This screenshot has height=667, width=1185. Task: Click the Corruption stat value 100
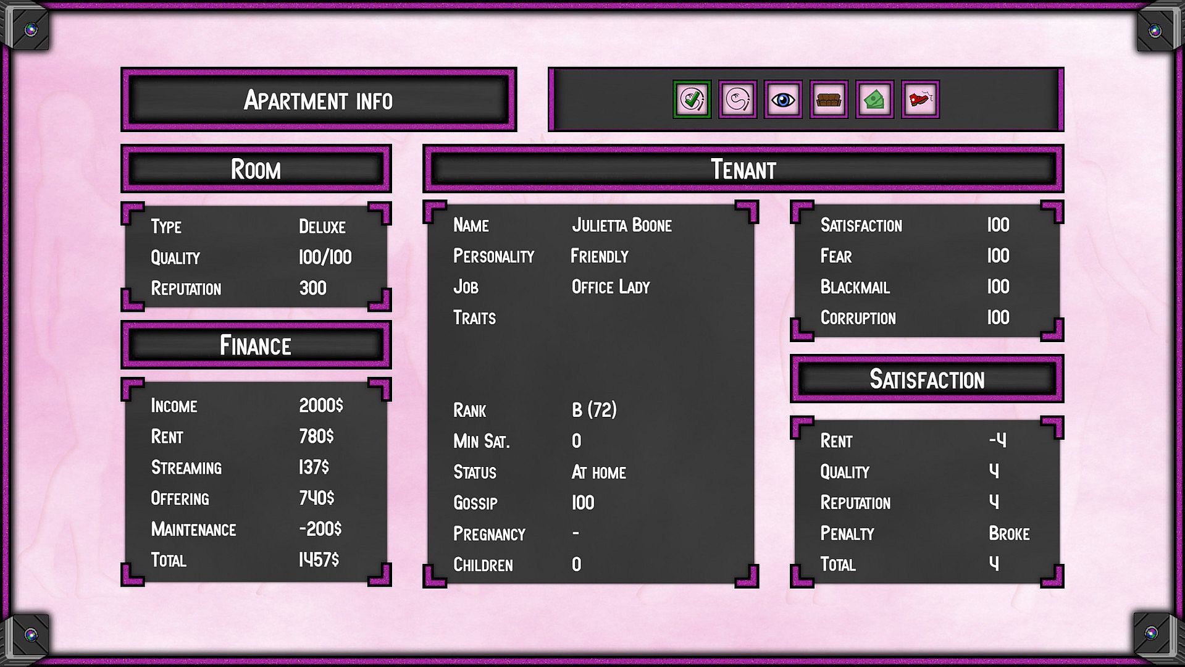tap(999, 317)
